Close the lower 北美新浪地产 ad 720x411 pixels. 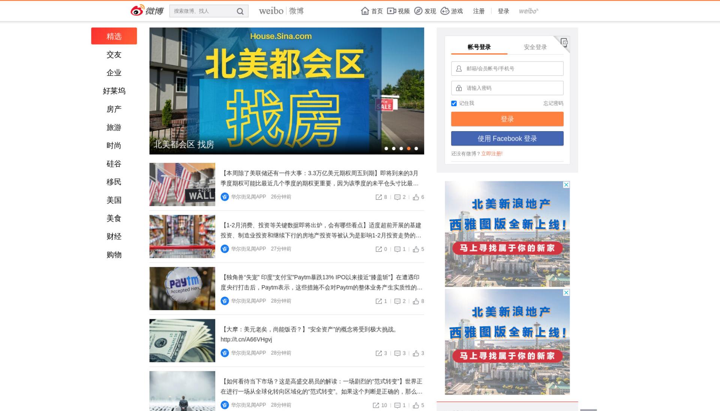click(566, 293)
